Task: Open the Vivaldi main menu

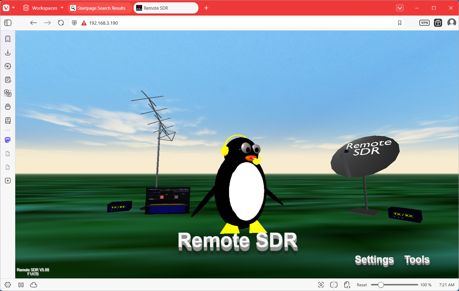Action: click(6, 8)
